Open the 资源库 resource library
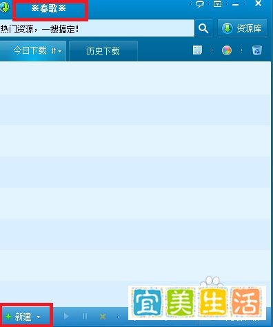This screenshot has width=273, height=327. click(243, 28)
